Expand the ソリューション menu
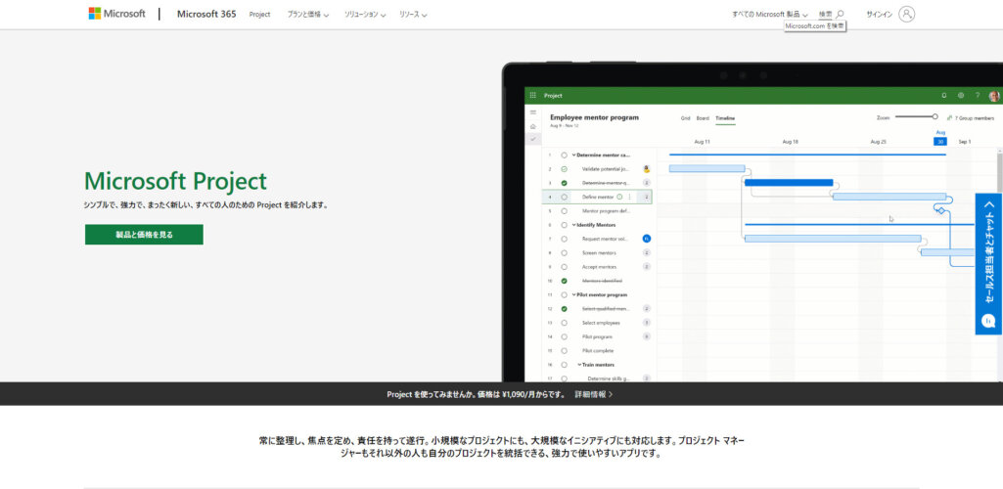The width and height of the screenshot is (1003, 489). pyautogui.click(x=365, y=14)
